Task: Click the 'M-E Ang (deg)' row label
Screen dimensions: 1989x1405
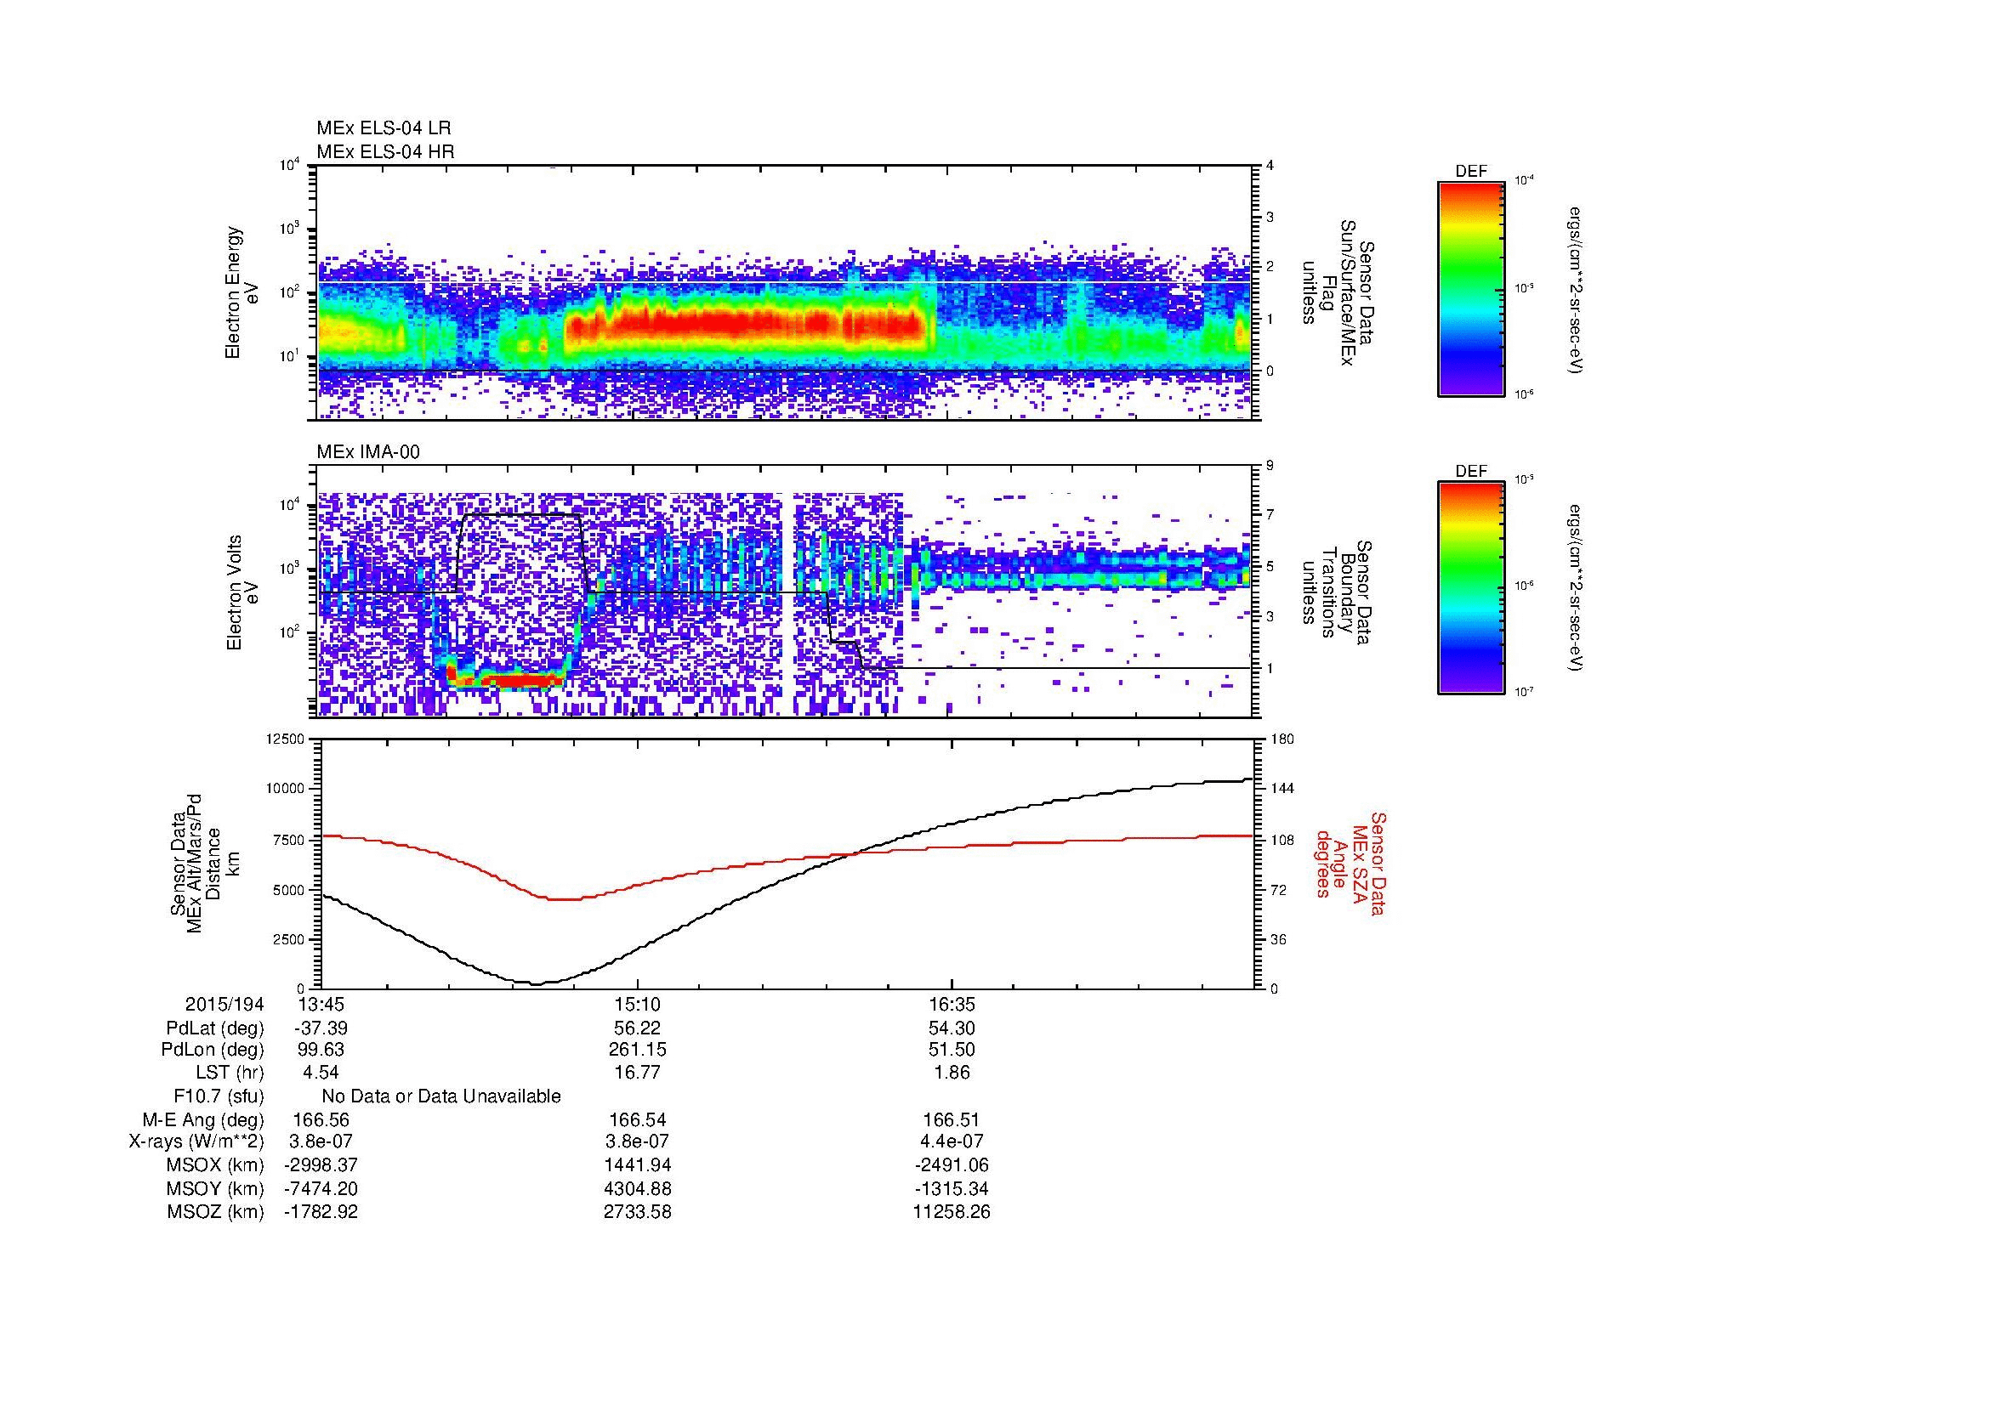Action: point(202,1120)
